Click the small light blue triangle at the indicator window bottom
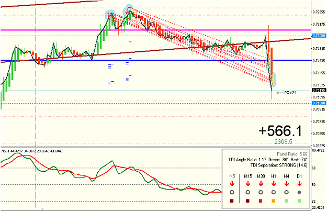Image resolution: width=327 pixels, height=211 pixels. point(42,209)
